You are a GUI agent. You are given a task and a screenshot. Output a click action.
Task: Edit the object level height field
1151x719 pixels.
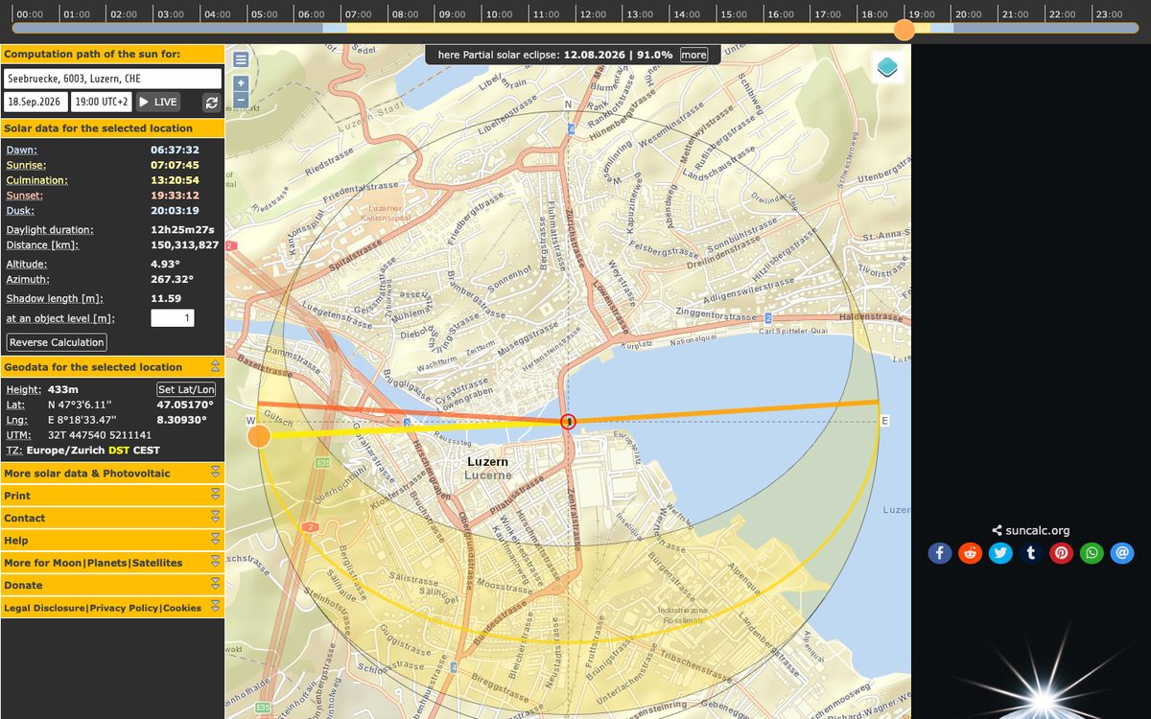(x=173, y=318)
